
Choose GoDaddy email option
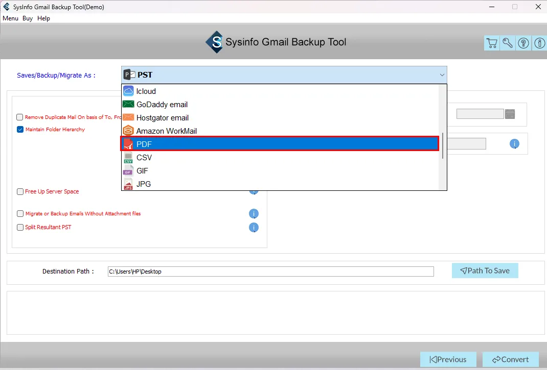280,105
